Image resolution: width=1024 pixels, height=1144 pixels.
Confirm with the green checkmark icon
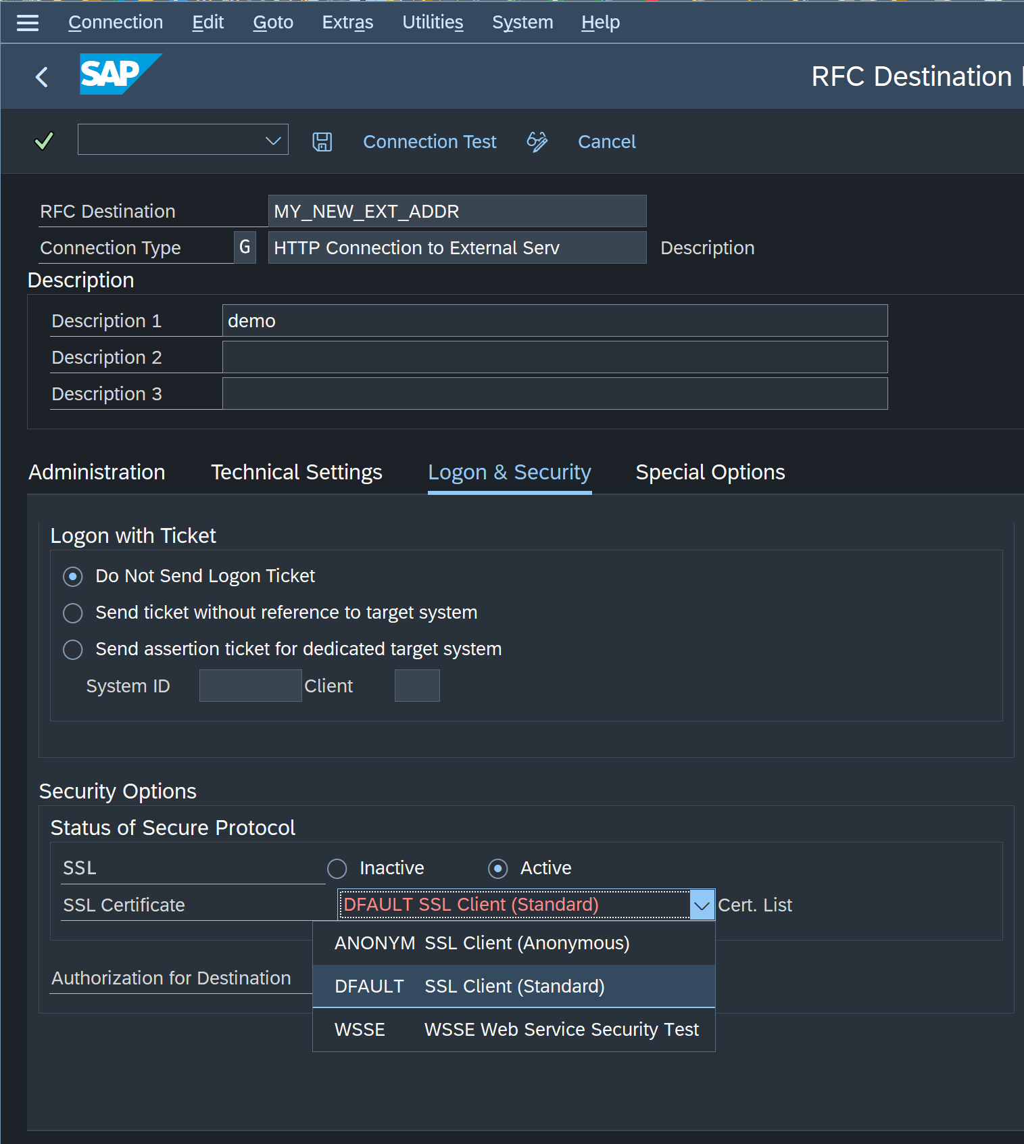(44, 141)
